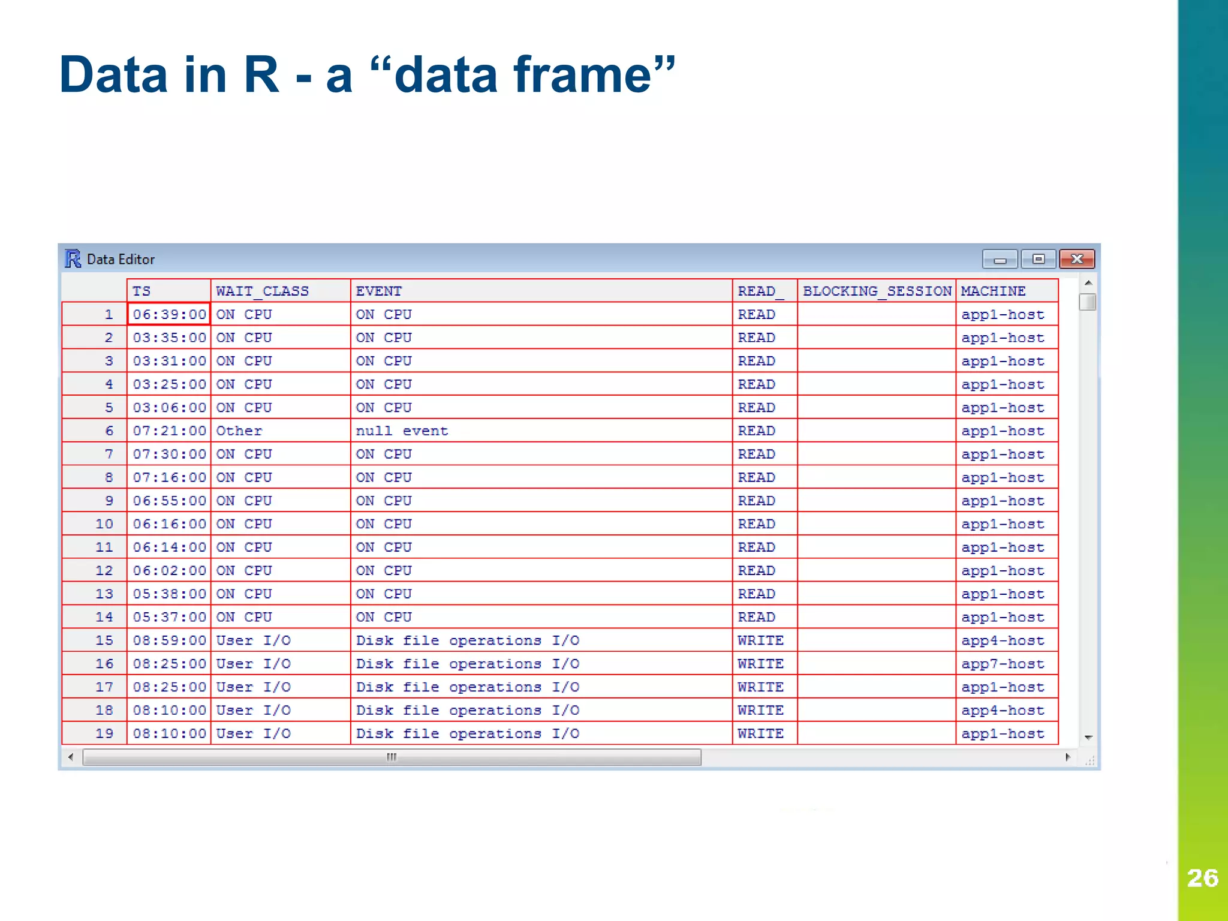Click row number 6 header
This screenshot has height=921, width=1228.
(x=94, y=431)
